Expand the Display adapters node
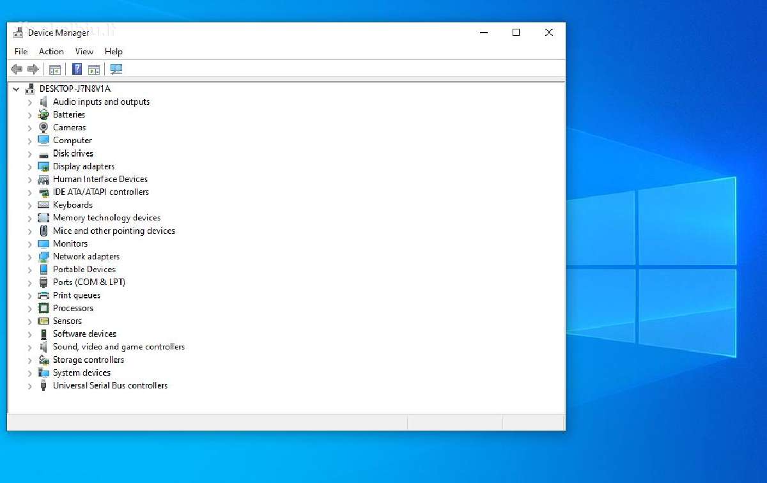 click(29, 167)
